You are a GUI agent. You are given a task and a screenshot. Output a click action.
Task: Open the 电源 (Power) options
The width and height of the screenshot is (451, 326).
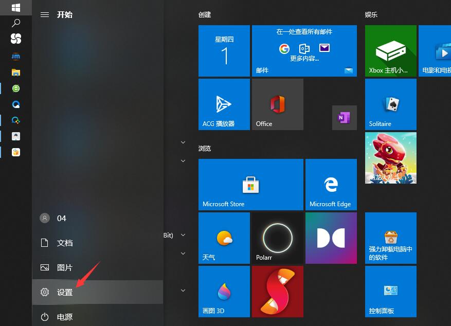pyautogui.click(x=98, y=317)
